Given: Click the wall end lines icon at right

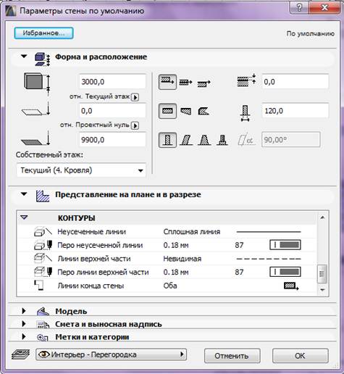Looking at the screenshot, I should [291, 286].
